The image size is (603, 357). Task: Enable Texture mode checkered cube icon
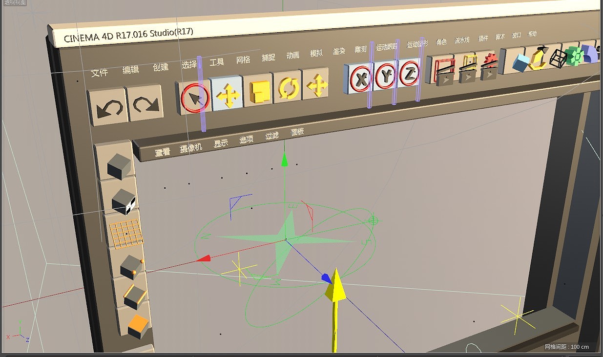pos(124,201)
